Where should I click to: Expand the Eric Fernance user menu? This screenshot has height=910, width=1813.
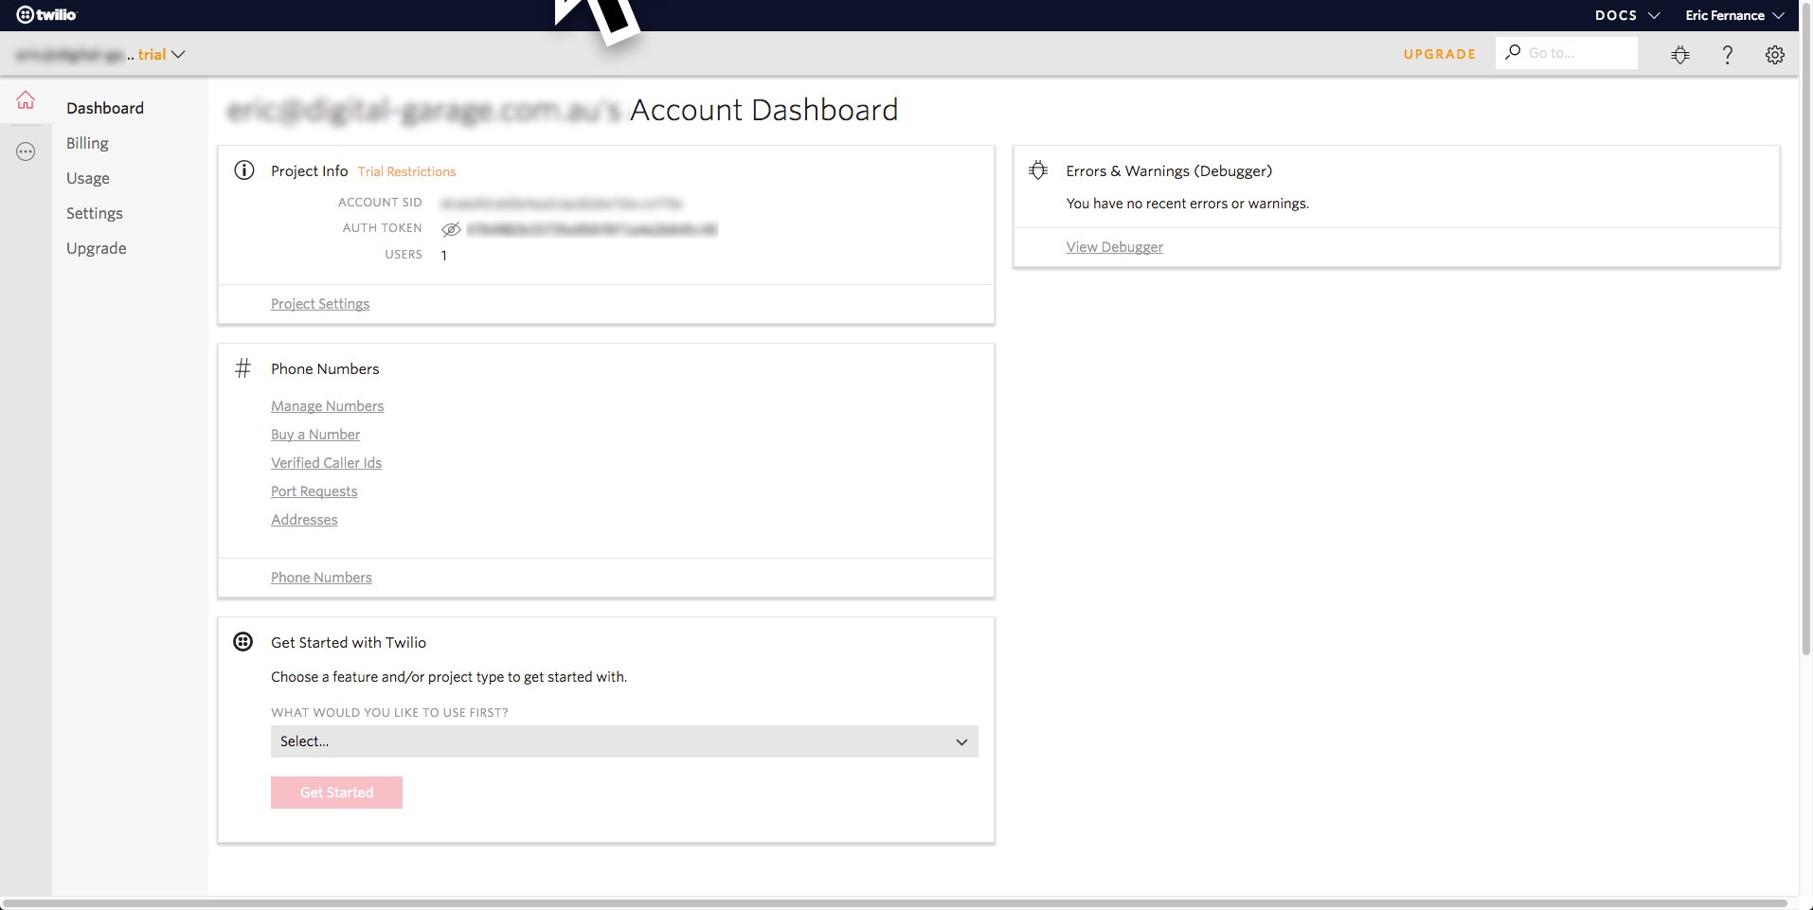[1734, 15]
